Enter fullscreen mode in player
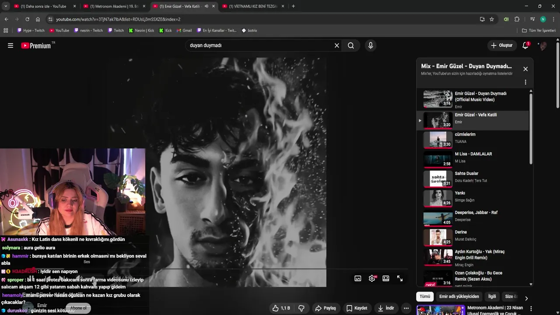 coord(400,278)
